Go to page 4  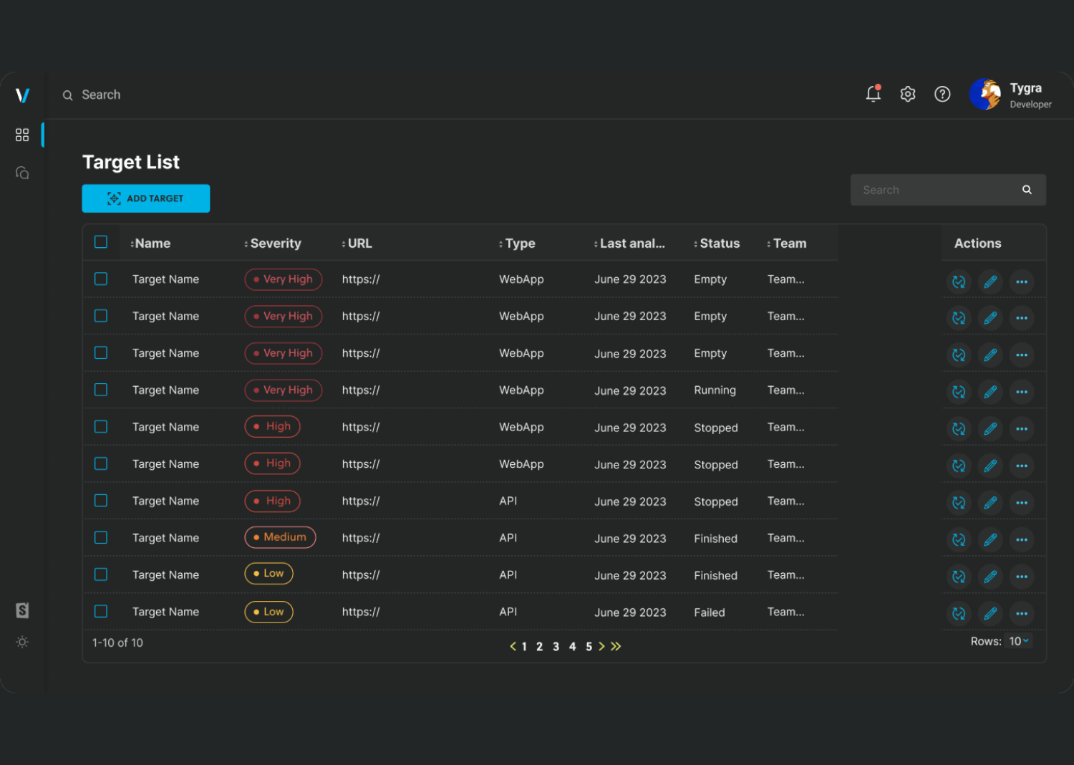(572, 647)
